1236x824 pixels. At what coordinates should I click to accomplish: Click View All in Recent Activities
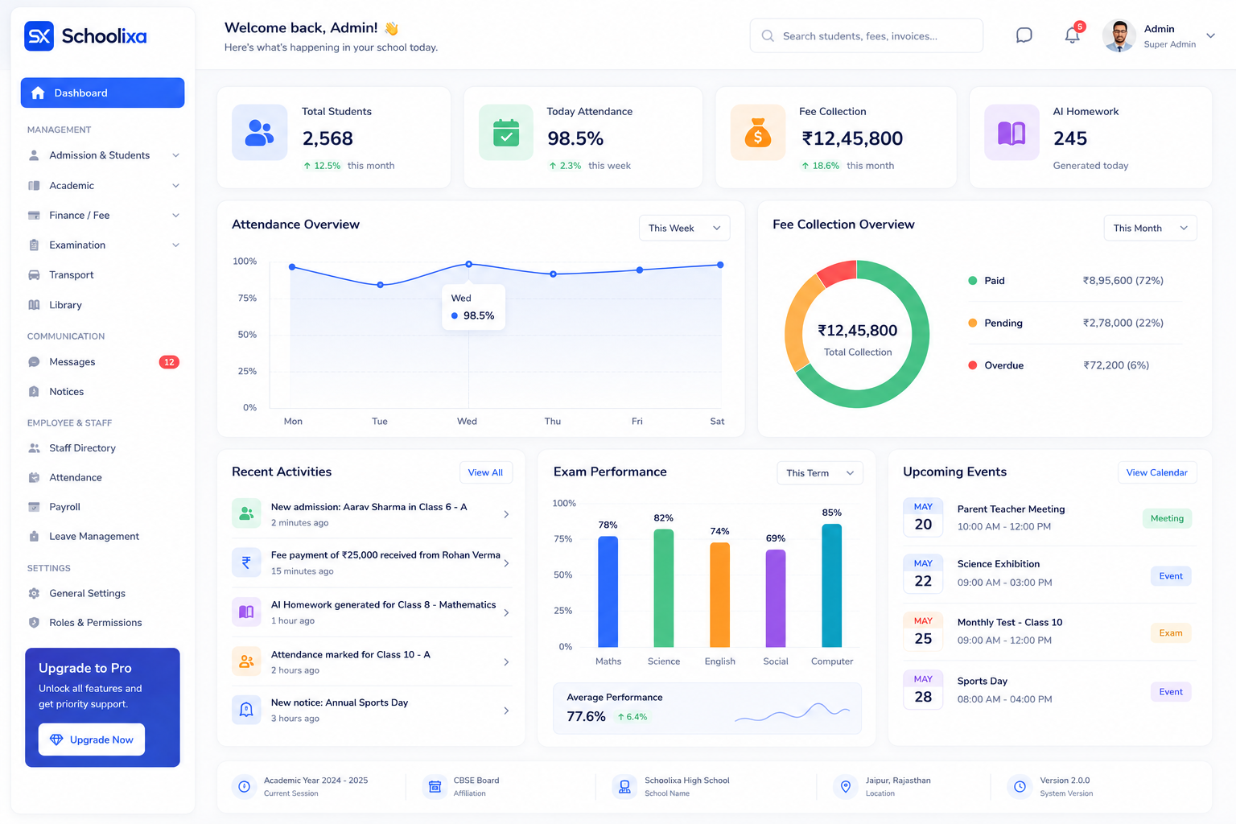tap(485, 472)
